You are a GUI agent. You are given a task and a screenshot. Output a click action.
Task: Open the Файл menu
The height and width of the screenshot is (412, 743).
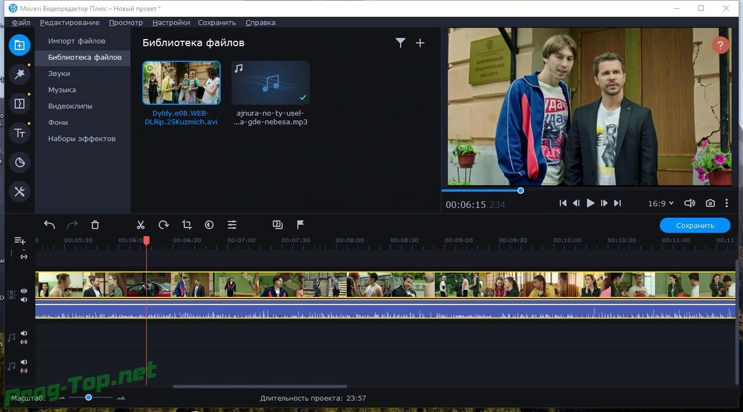click(x=20, y=22)
